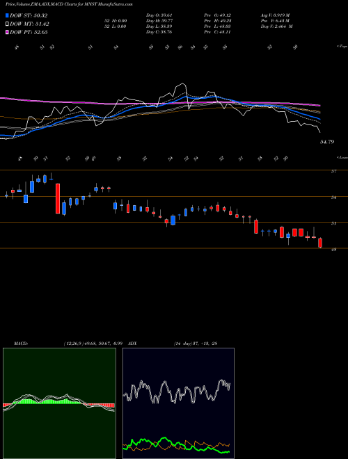Click the 54 axis label on candlestick chart
Screen dimensions: 348x459
point(333,198)
